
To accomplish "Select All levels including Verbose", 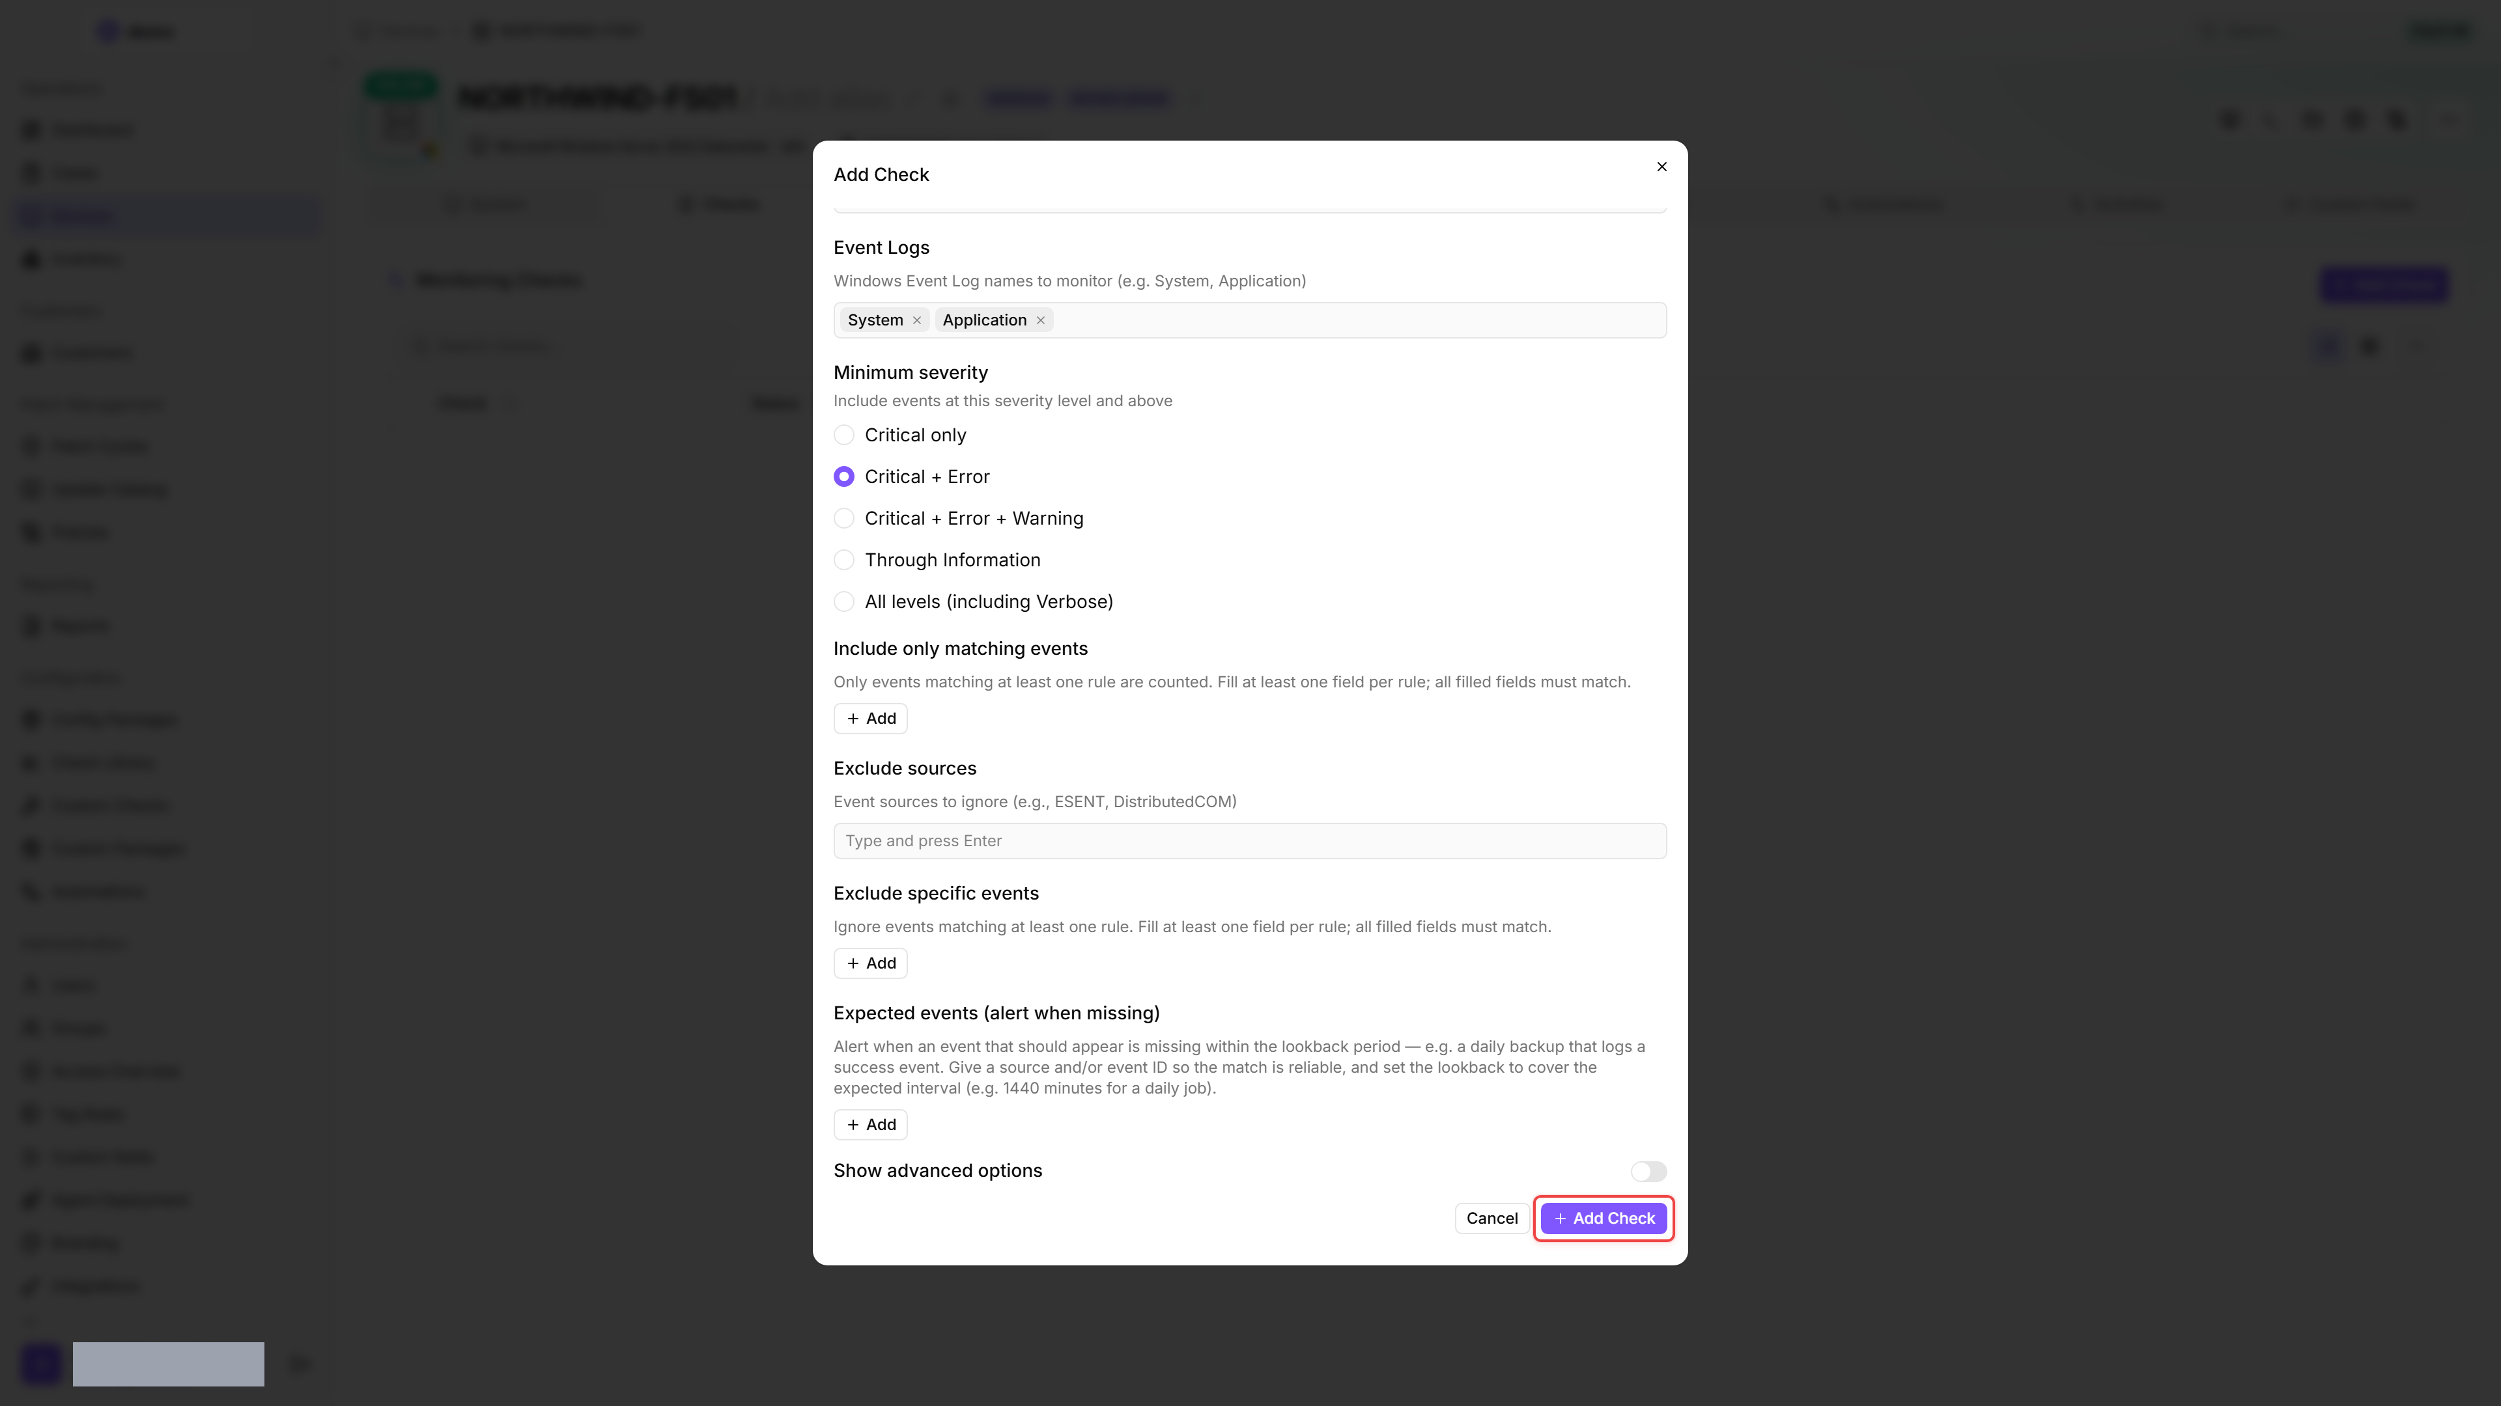I will click(x=843, y=601).
